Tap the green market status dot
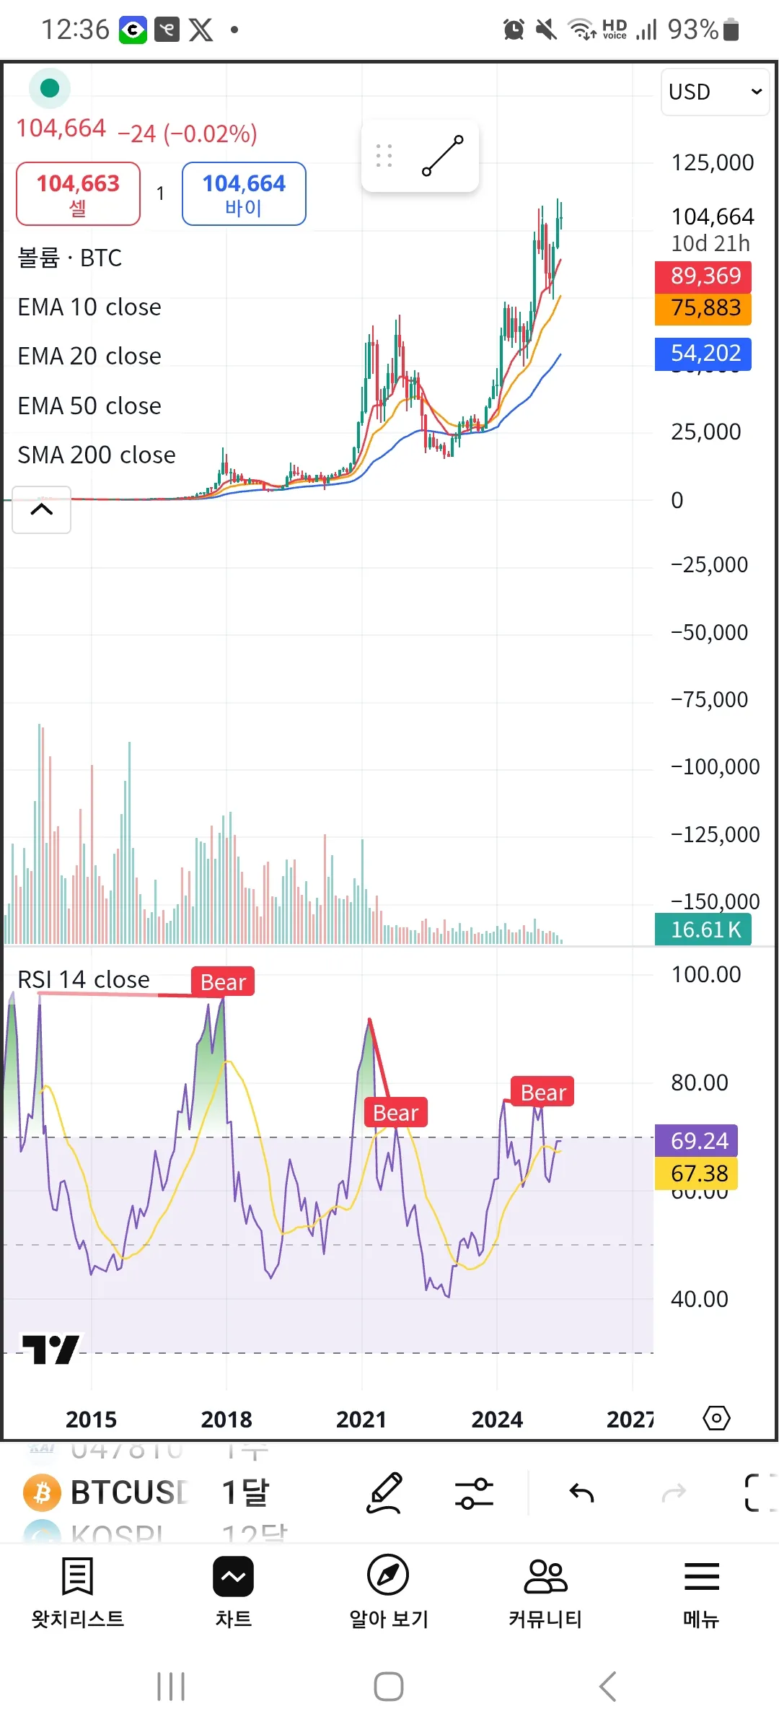Screen dimensions: 779x1732 point(50,88)
